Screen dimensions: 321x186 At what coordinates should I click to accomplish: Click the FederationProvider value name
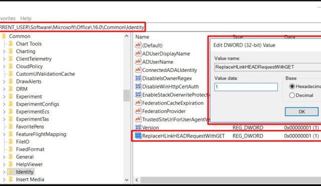point(164,111)
